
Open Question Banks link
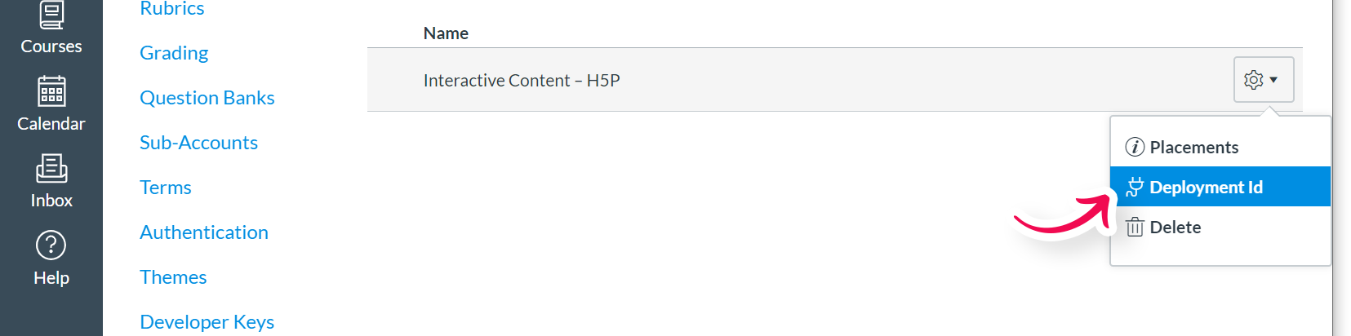tap(207, 98)
